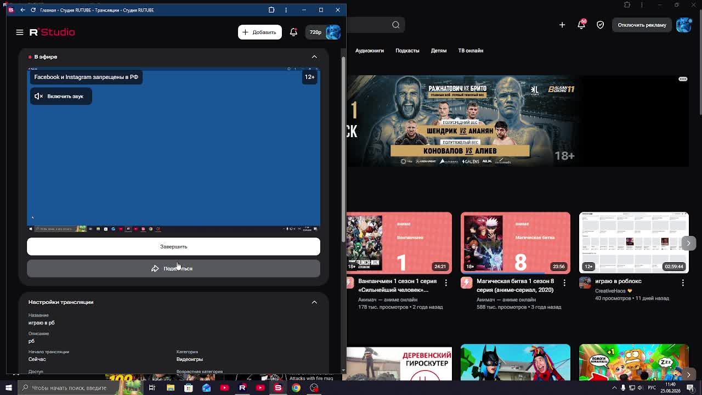Open the Windows Start menu
This screenshot has height=395, width=702.
pos(9,388)
